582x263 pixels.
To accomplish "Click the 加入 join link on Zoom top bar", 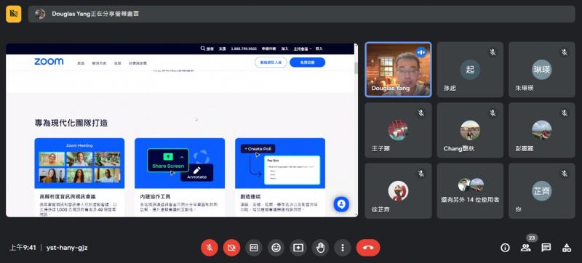I will (x=284, y=49).
